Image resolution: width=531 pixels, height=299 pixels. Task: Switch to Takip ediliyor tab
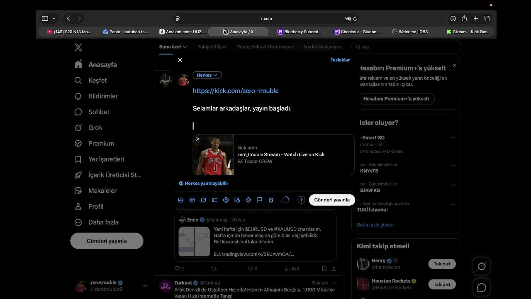click(x=212, y=47)
